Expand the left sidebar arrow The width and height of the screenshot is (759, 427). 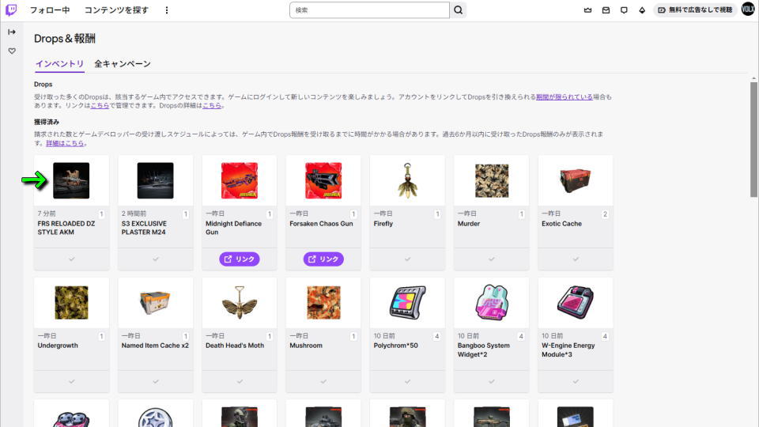coord(12,32)
